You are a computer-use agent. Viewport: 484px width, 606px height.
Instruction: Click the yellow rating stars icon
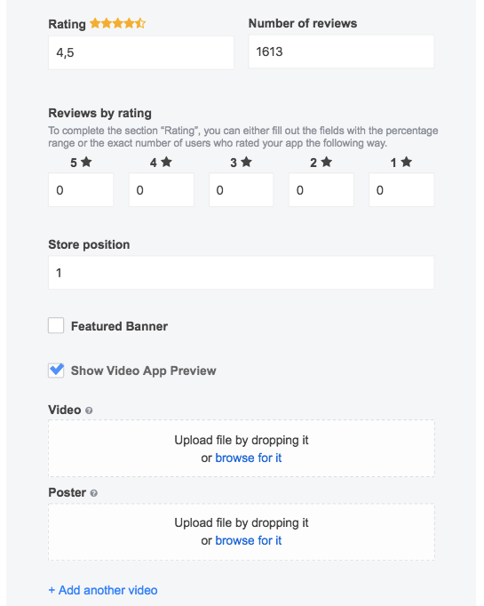coord(117,24)
